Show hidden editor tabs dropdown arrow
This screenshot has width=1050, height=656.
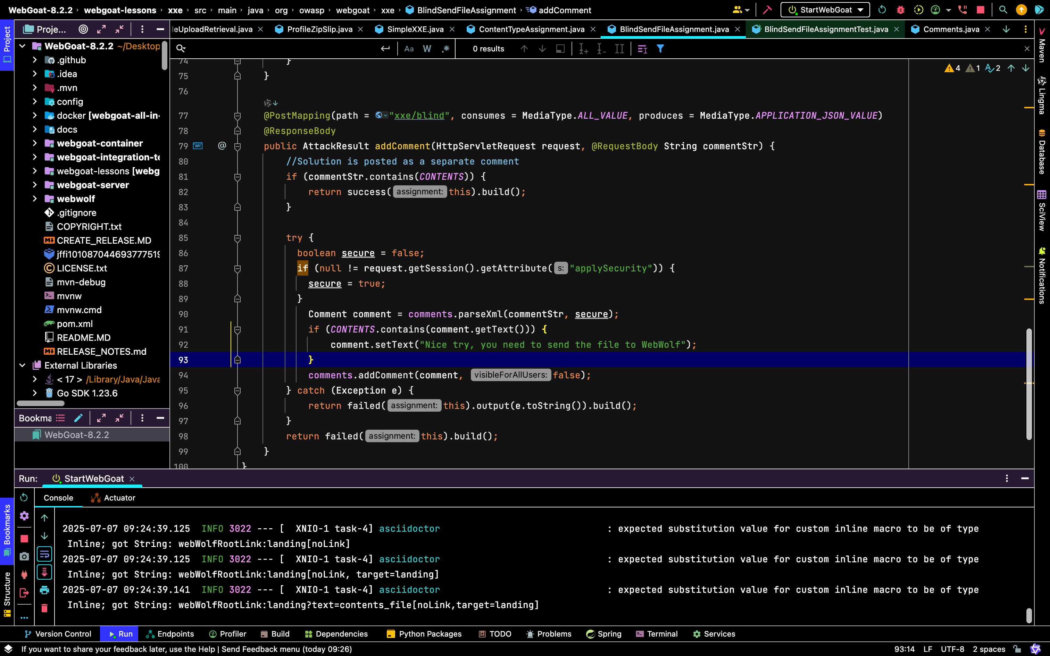(x=1006, y=29)
